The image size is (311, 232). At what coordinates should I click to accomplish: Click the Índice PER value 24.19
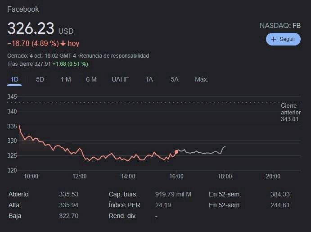coord(163,205)
